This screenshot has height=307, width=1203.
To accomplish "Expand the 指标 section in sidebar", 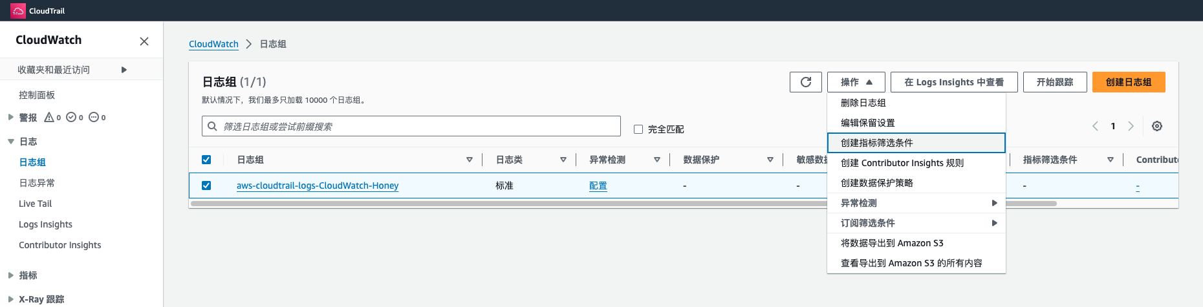I will click(x=10, y=275).
